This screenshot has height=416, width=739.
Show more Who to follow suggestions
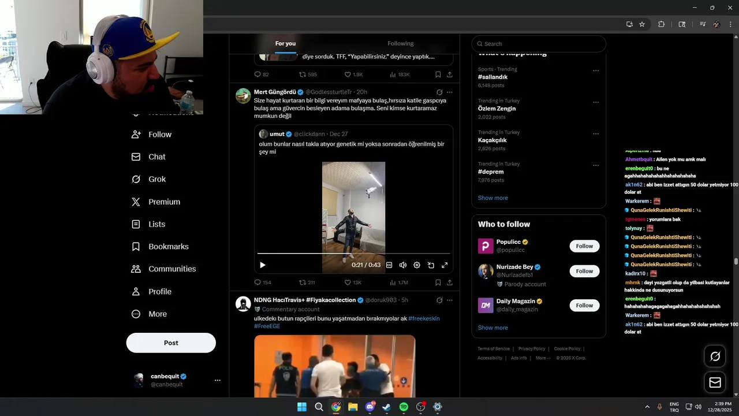pos(492,328)
